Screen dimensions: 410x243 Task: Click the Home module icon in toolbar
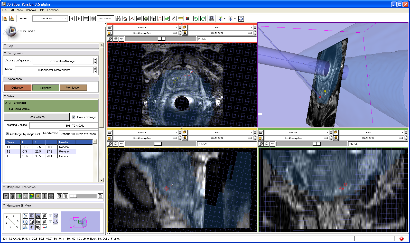[x=125, y=19]
